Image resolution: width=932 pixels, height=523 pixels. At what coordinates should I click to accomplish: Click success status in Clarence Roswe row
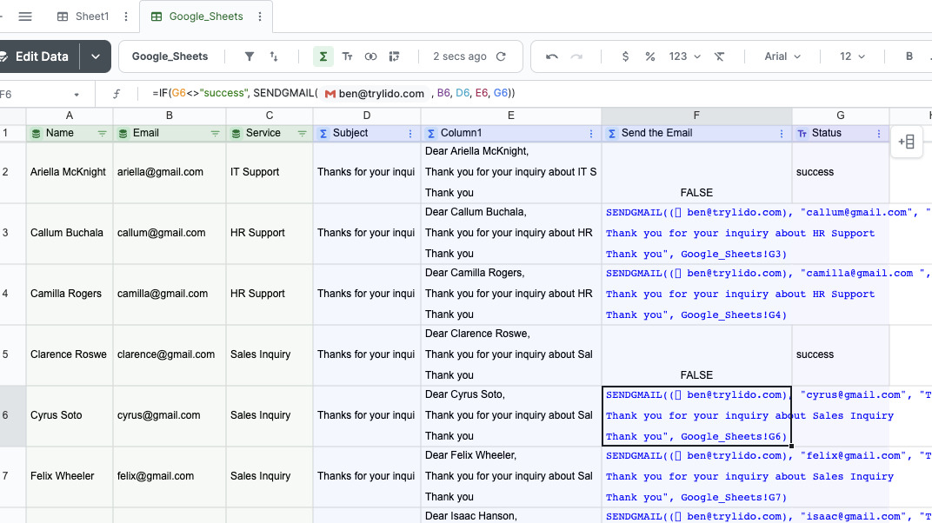[x=841, y=354]
